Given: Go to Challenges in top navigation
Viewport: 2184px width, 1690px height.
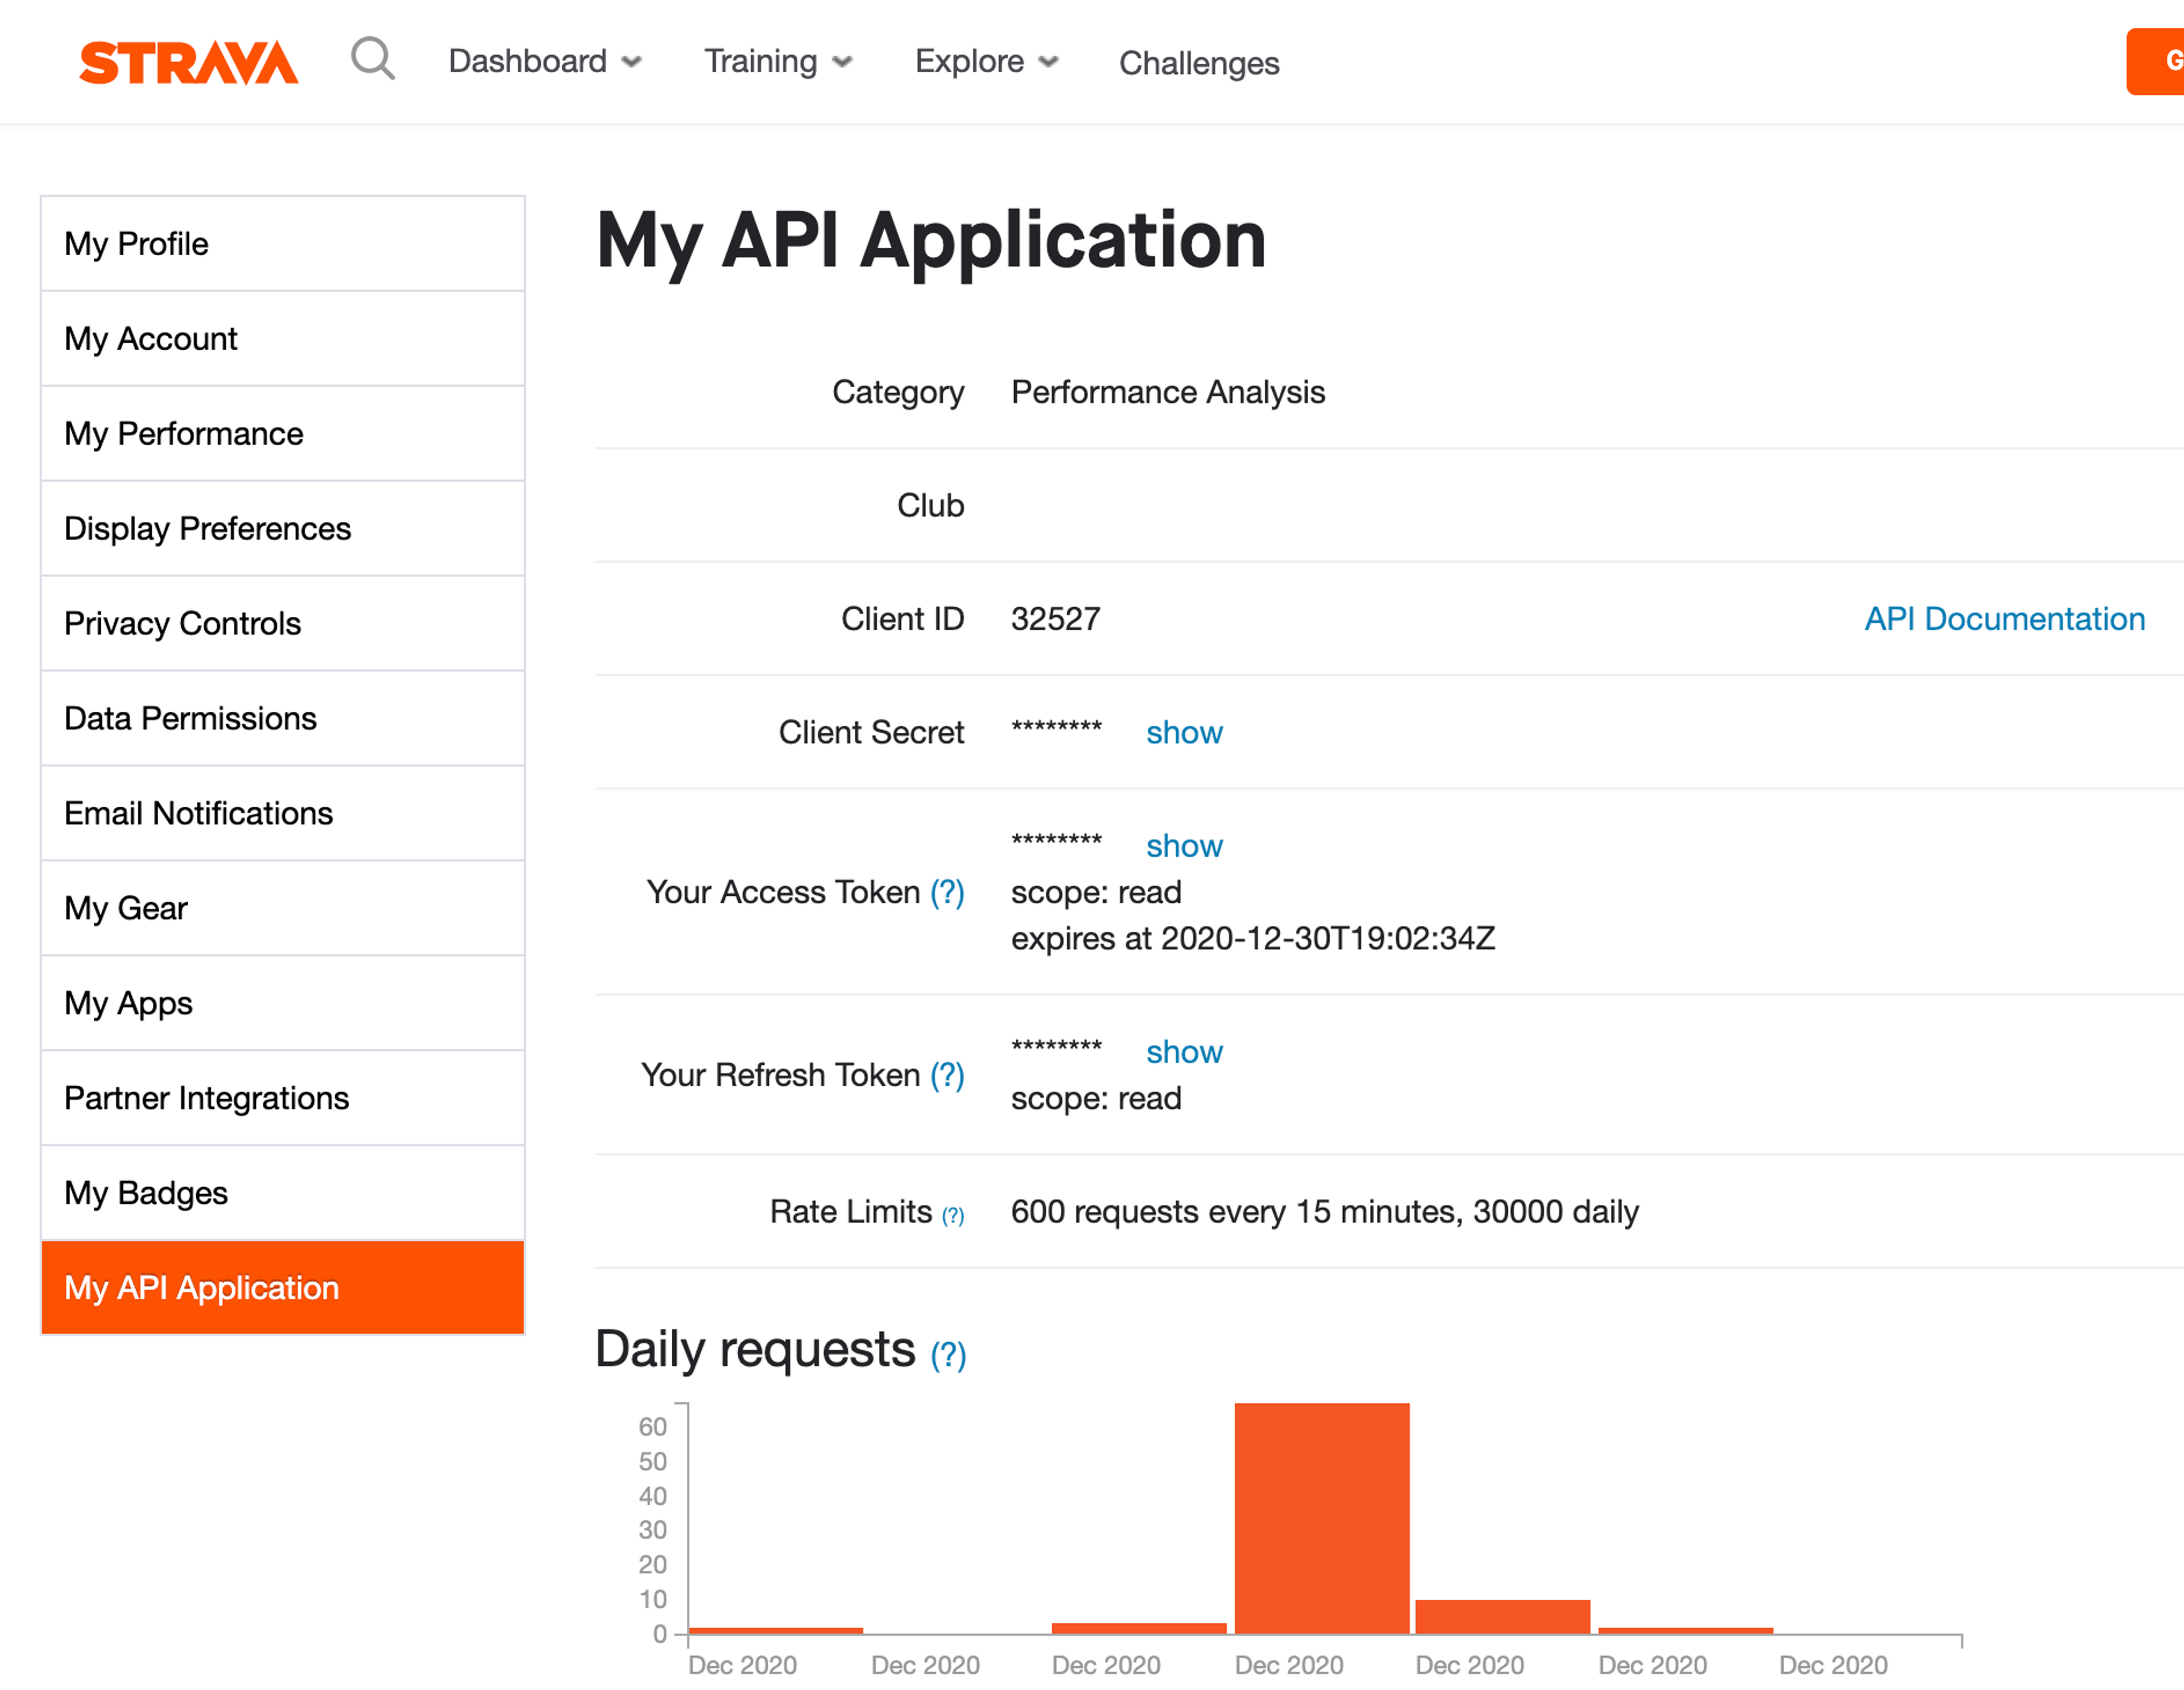Looking at the screenshot, I should point(1198,63).
